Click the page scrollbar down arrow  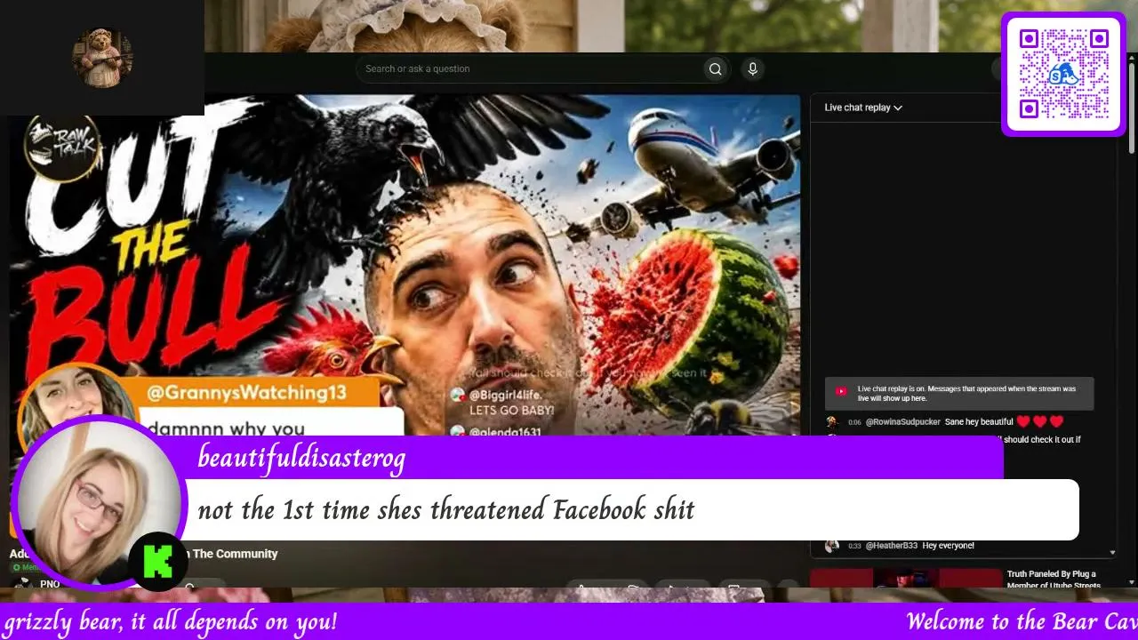coord(1132,582)
